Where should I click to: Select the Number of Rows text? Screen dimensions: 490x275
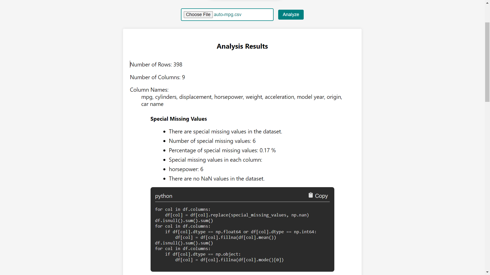tap(156, 64)
